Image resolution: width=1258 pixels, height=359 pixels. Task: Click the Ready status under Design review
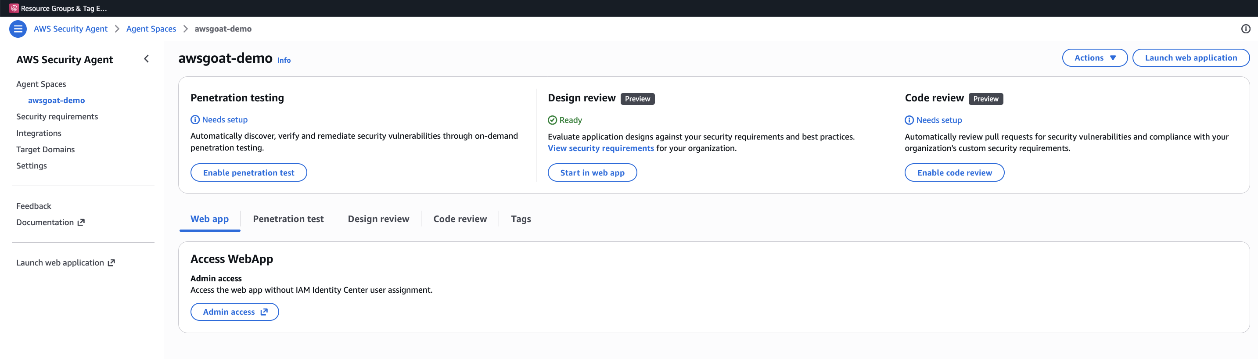(x=565, y=120)
